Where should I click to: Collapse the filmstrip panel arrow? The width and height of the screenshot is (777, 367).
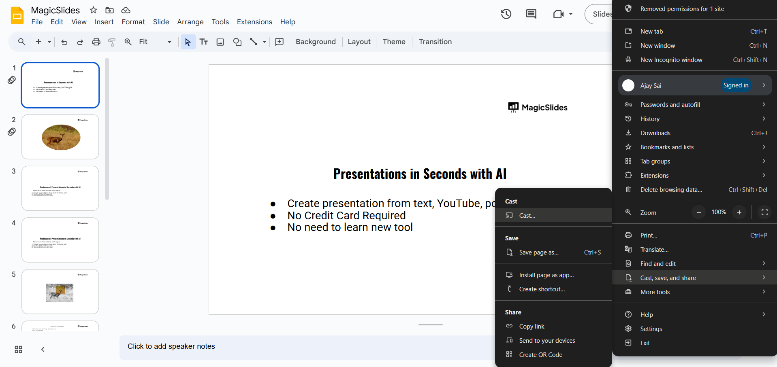click(x=43, y=349)
